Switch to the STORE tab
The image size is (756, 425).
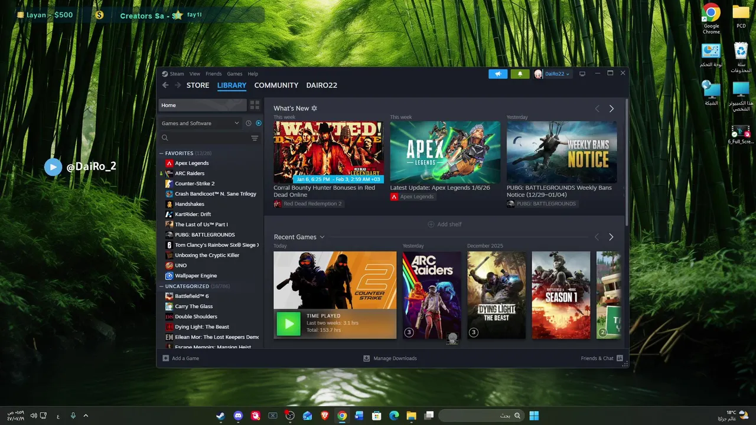click(198, 85)
